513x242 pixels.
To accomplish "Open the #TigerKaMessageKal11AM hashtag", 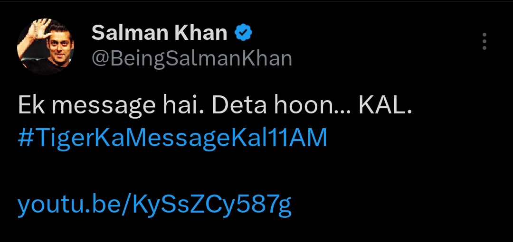I will pos(172,138).
